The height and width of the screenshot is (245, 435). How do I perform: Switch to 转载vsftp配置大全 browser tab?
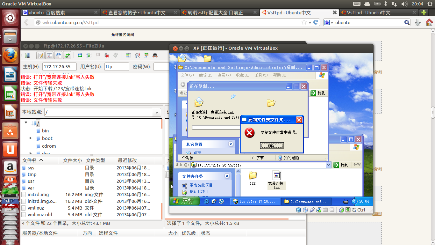tap(220, 12)
